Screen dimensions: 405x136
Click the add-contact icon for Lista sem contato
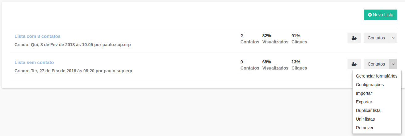tap(354, 64)
